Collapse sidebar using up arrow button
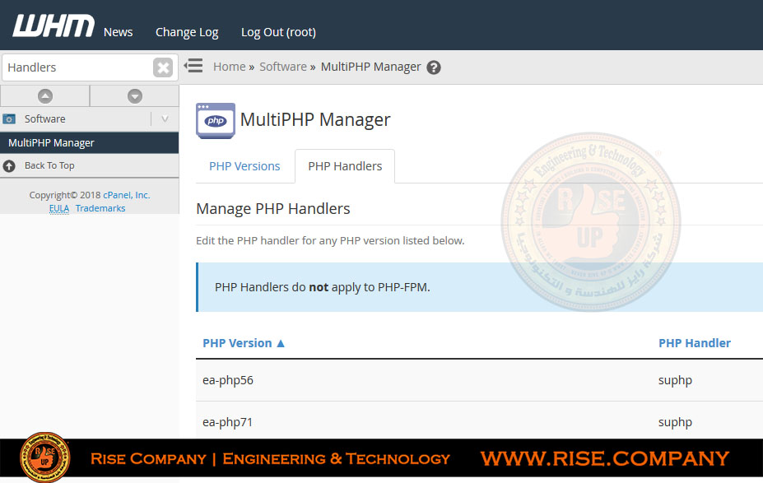Screen dimensions: 763x483 click(x=45, y=95)
